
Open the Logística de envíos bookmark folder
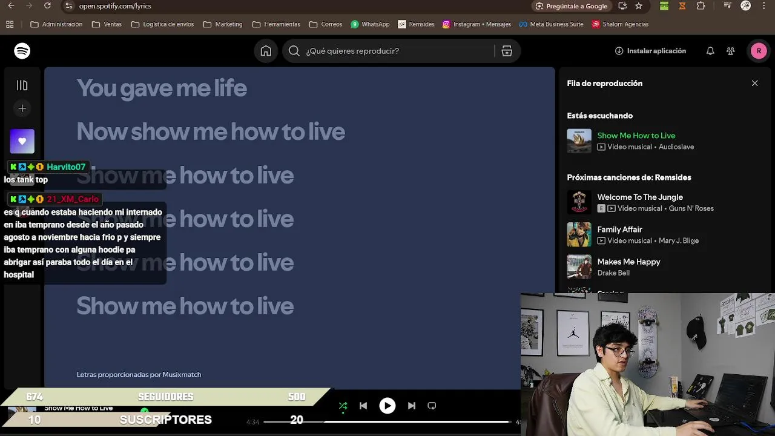point(163,24)
